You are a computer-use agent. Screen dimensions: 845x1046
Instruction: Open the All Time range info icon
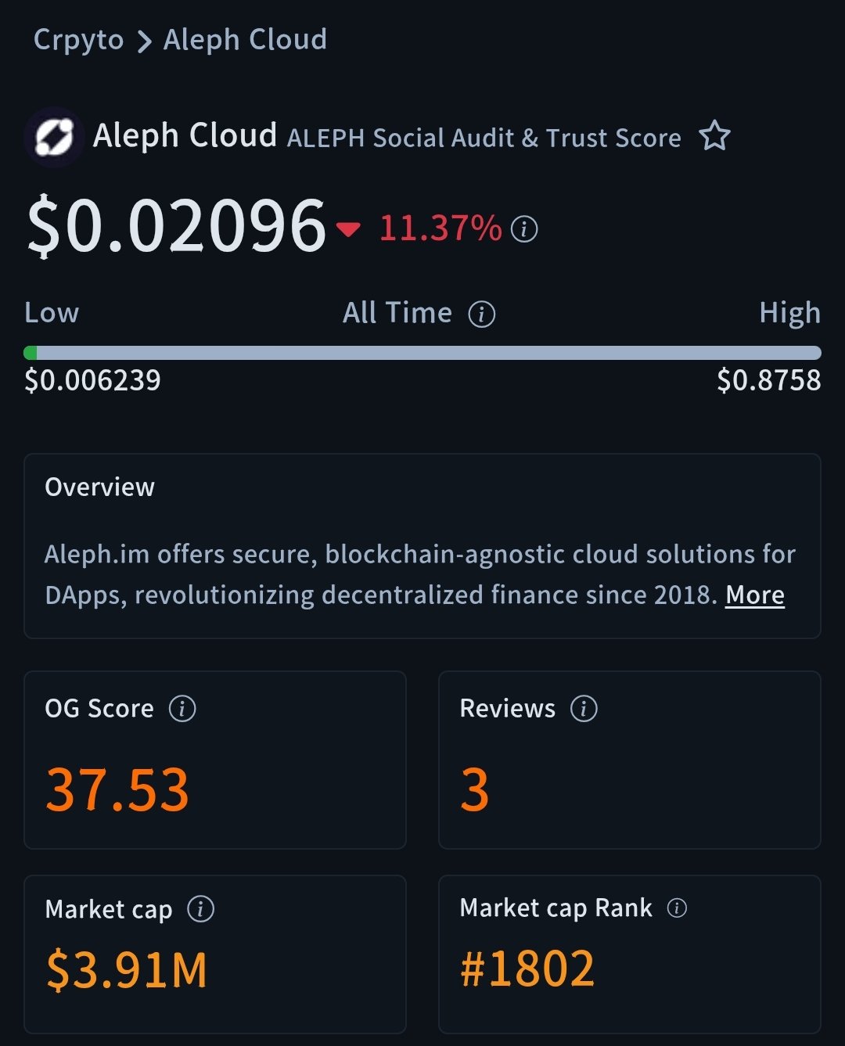pyautogui.click(x=481, y=315)
